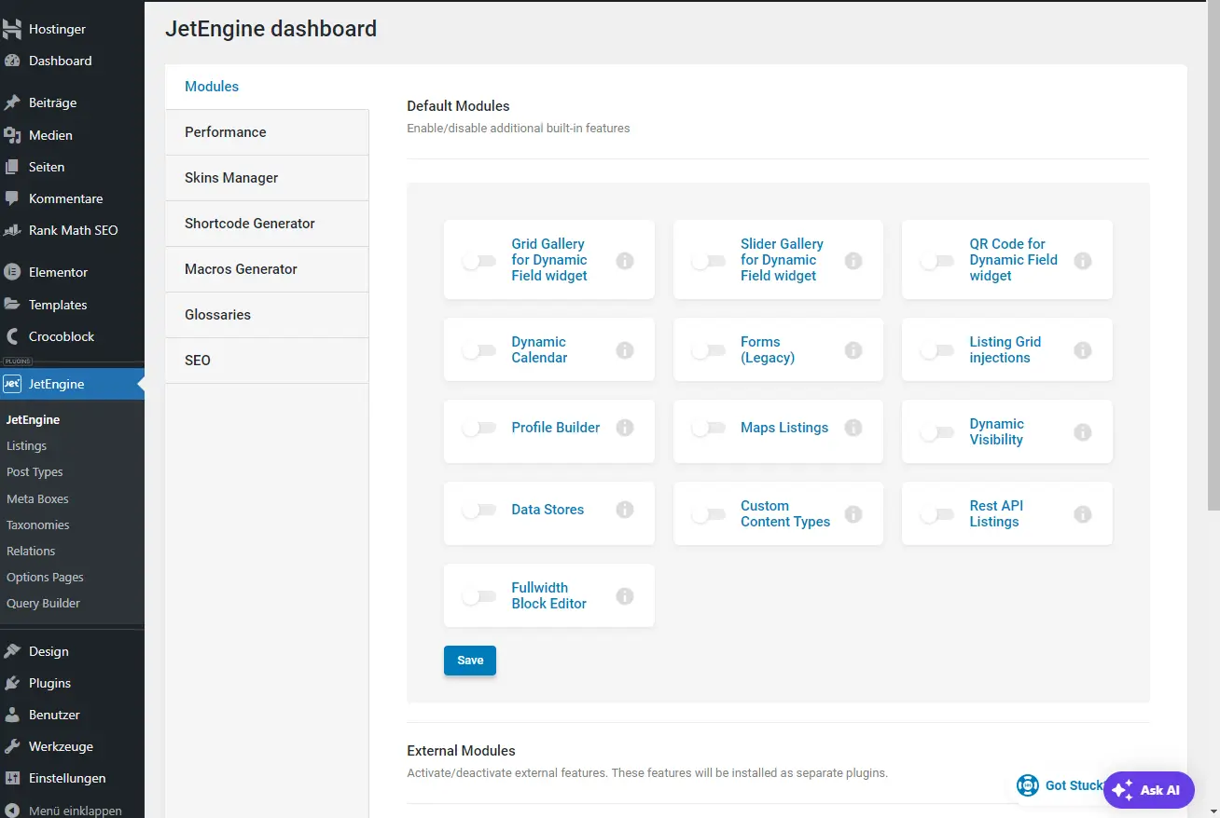Save the default modules settings
Image resolution: width=1220 pixels, height=818 pixels.
470,661
